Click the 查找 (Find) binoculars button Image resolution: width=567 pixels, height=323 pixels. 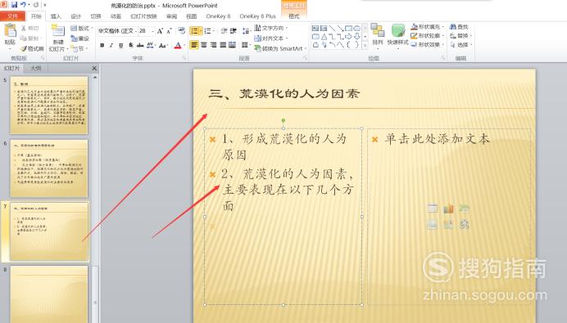click(x=459, y=27)
